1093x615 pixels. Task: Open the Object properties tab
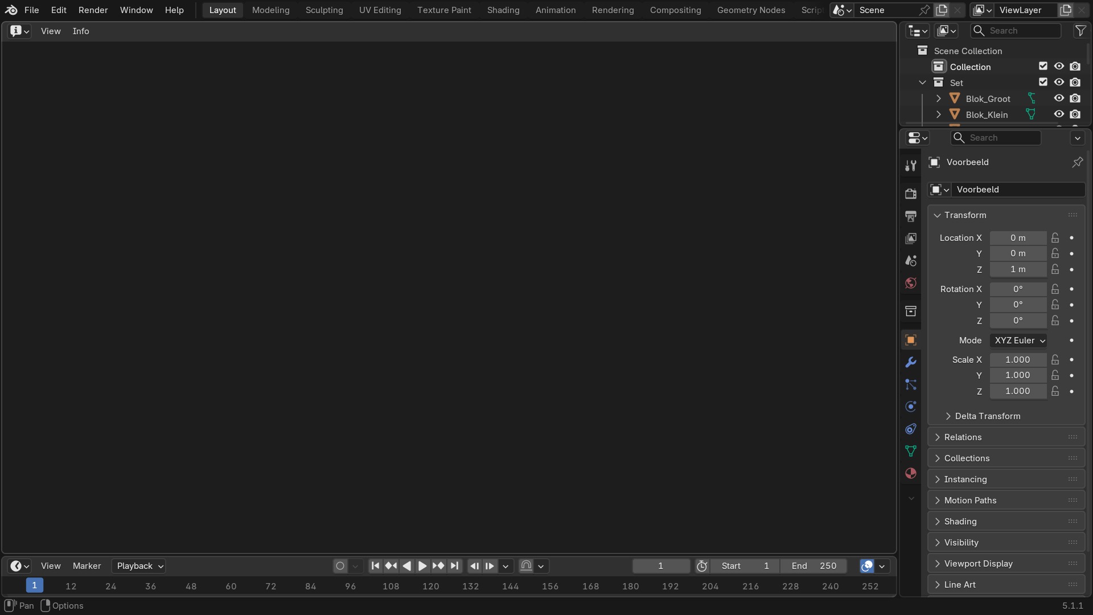click(911, 340)
